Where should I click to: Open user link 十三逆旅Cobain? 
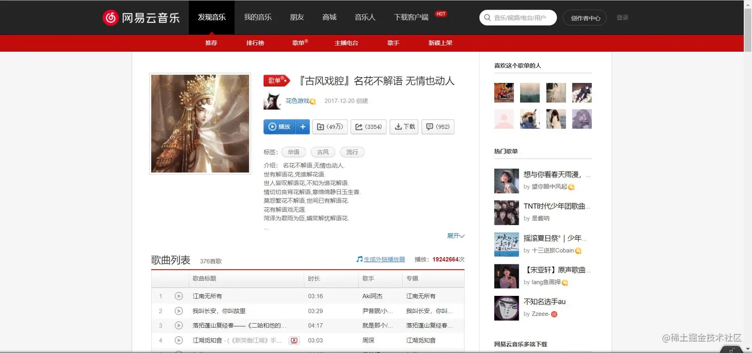pyautogui.click(x=553, y=251)
